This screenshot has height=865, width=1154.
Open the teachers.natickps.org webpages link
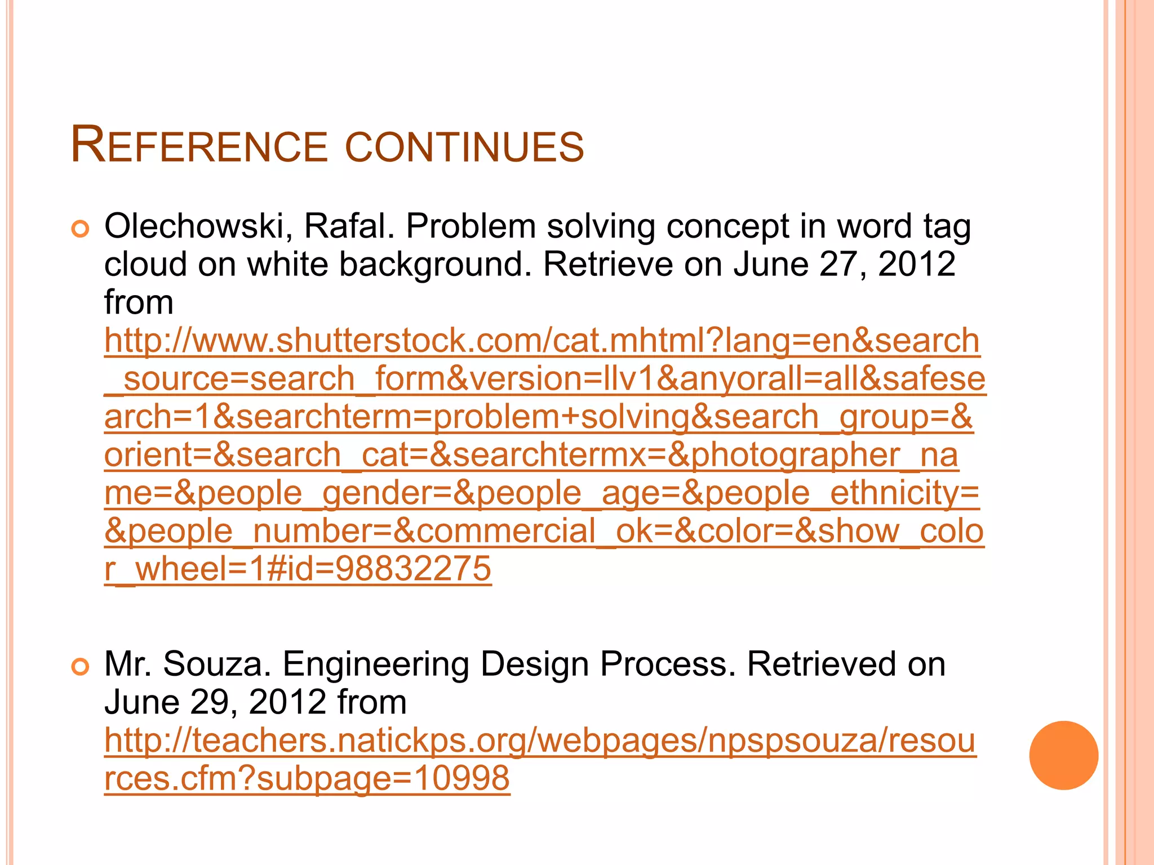[x=539, y=741]
